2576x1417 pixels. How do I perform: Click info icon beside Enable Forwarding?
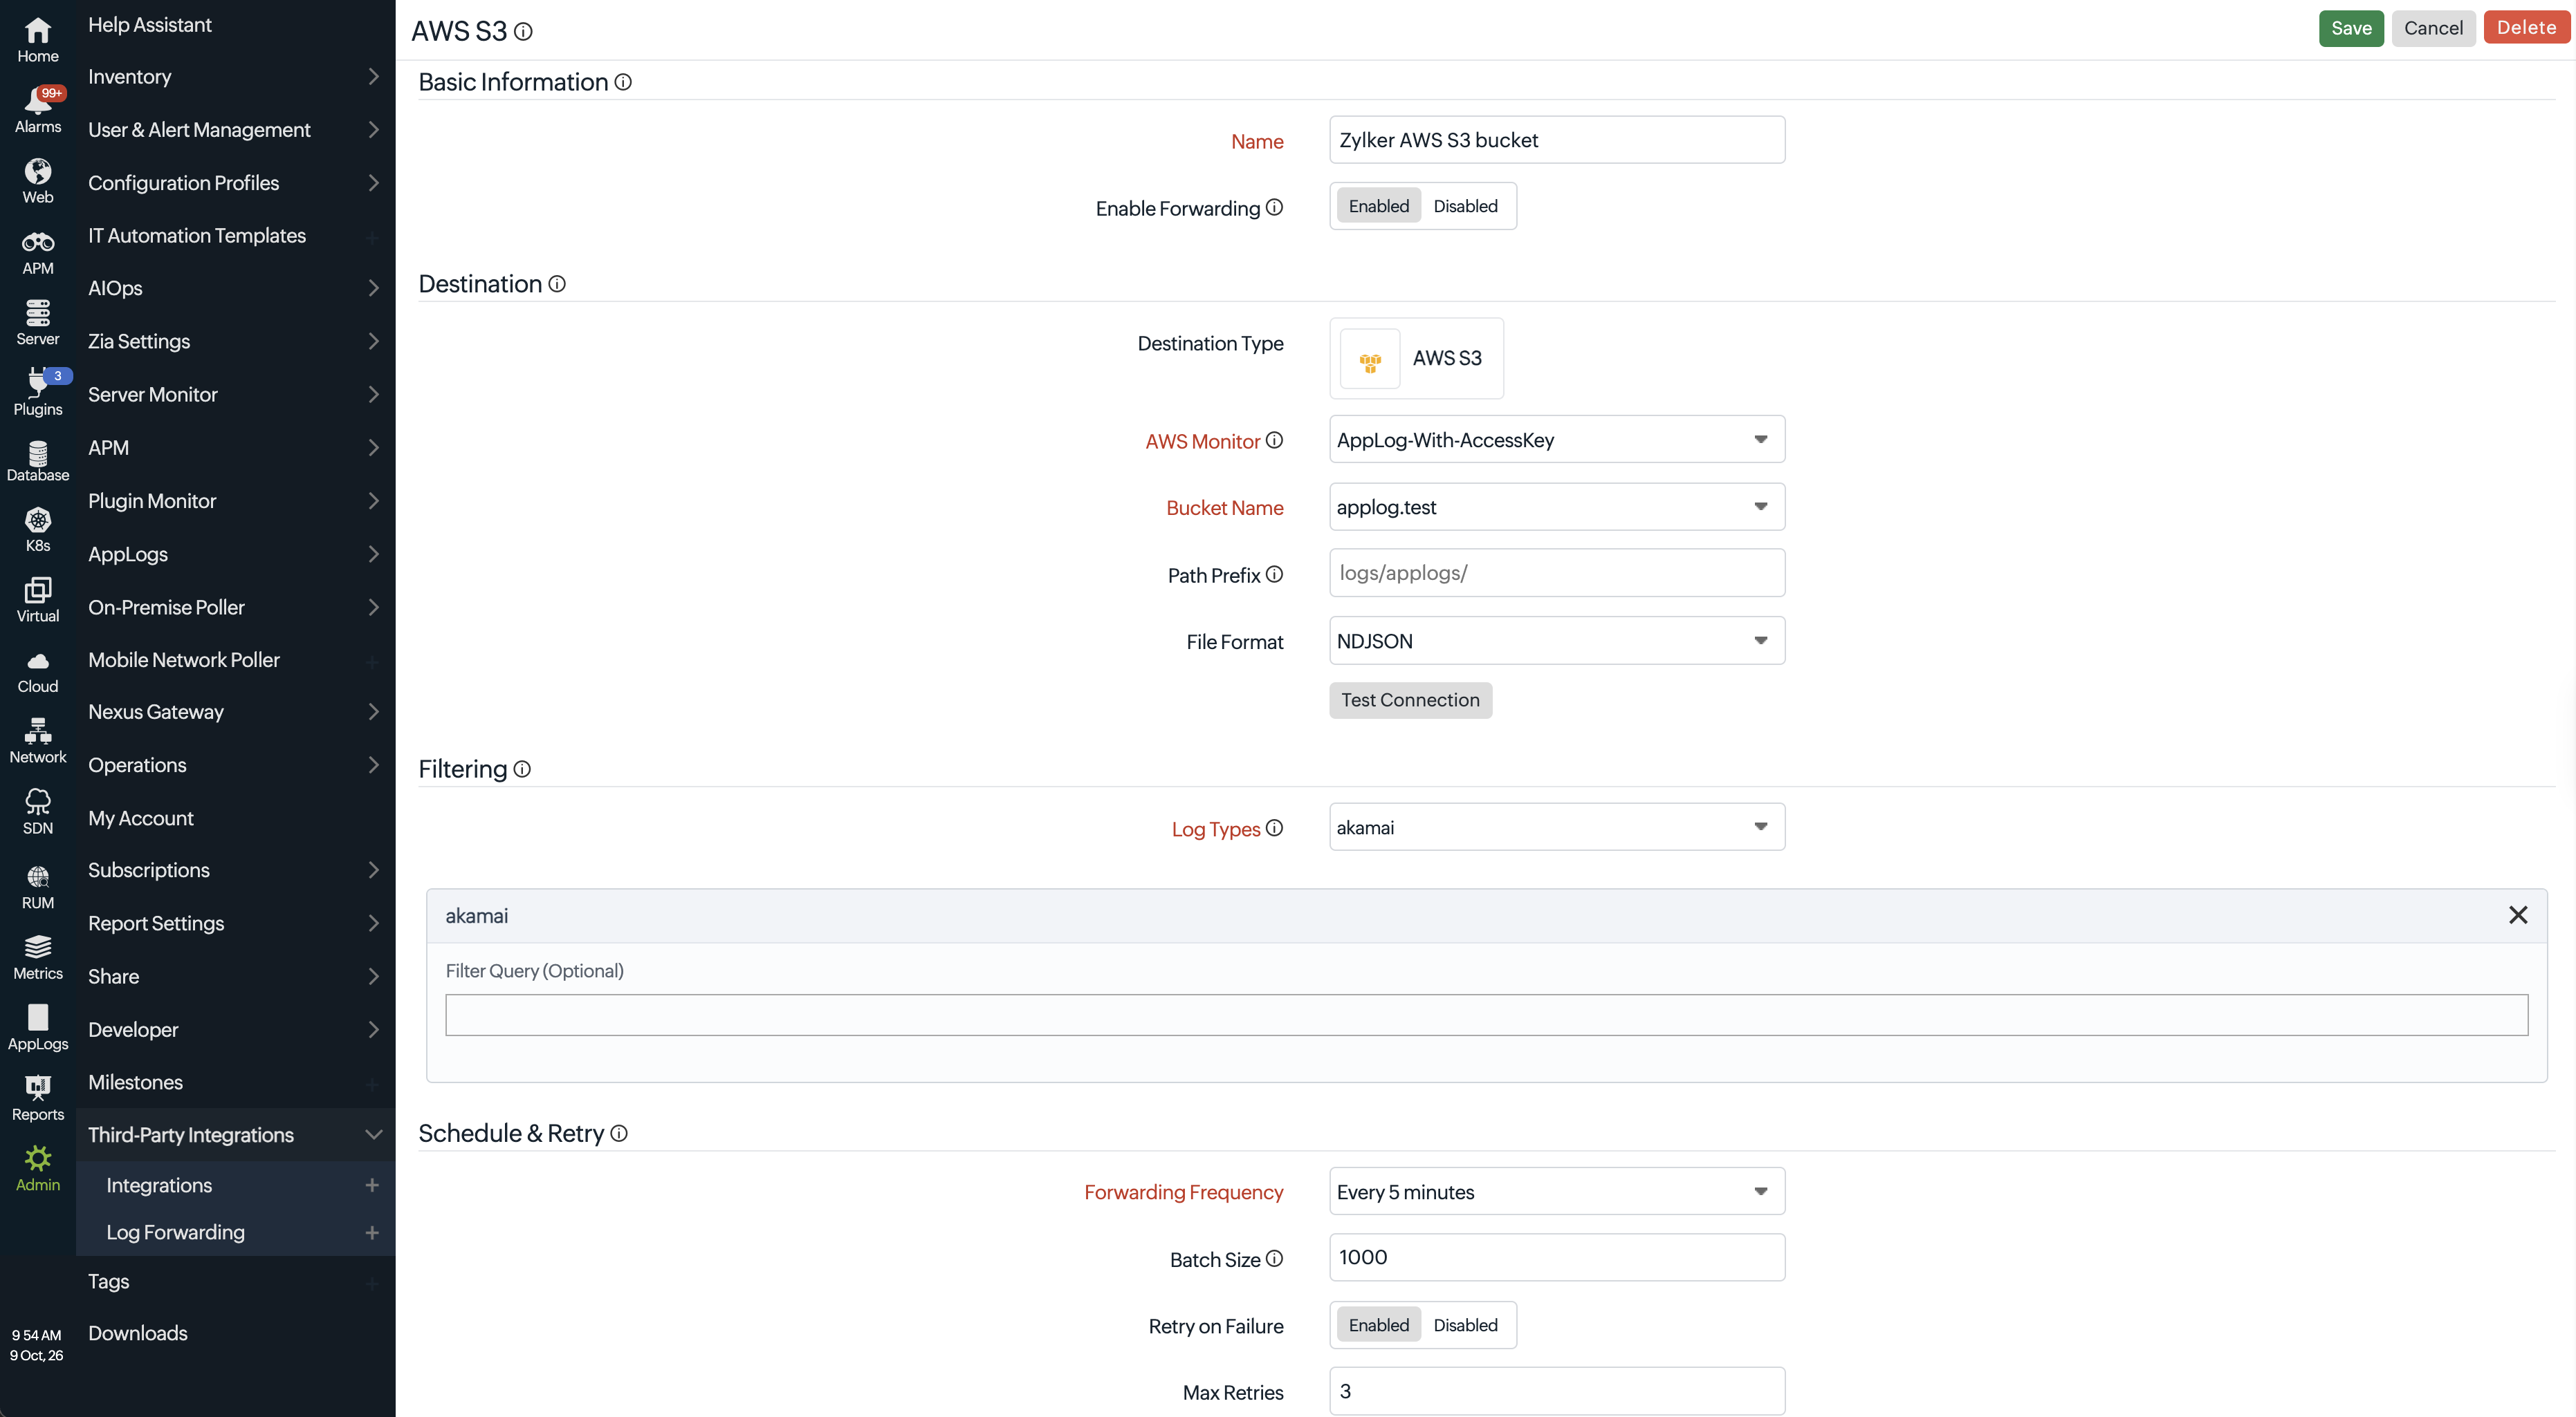pos(1274,207)
